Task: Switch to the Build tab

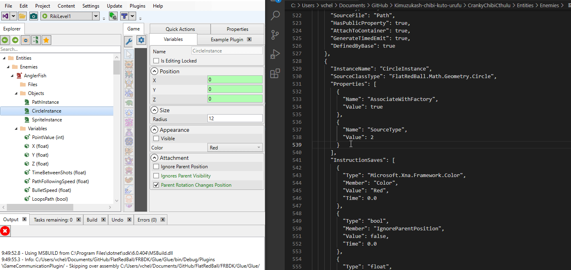Action: [92, 220]
